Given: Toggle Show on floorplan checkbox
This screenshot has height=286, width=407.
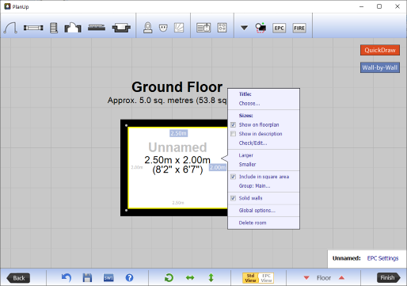Looking at the screenshot, I should tap(233, 124).
